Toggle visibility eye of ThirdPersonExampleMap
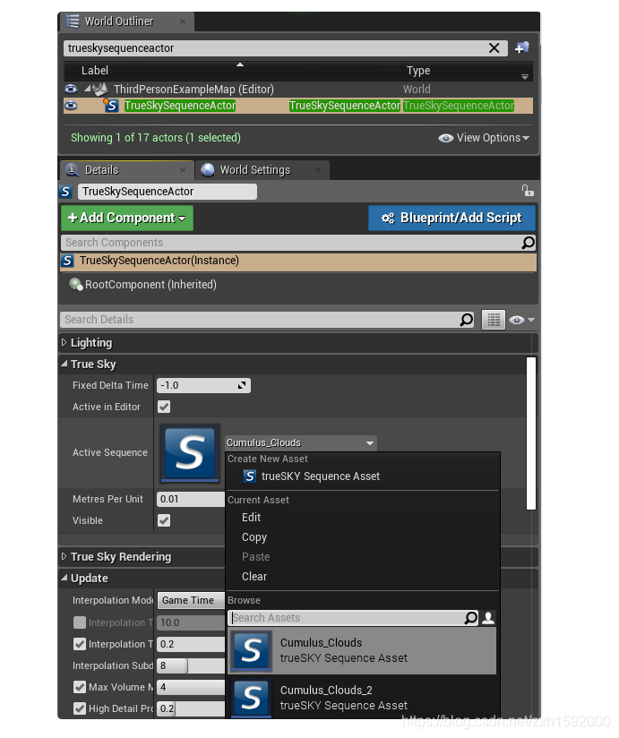The image size is (619, 738). point(71,89)
